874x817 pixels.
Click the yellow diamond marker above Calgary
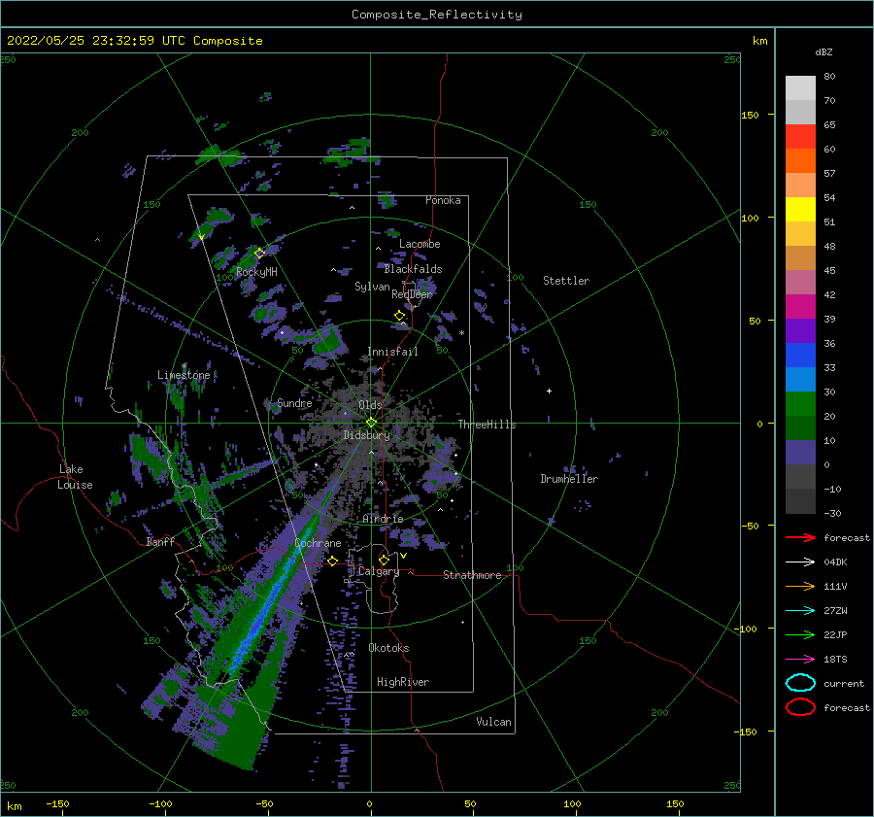tap(384, 560)
